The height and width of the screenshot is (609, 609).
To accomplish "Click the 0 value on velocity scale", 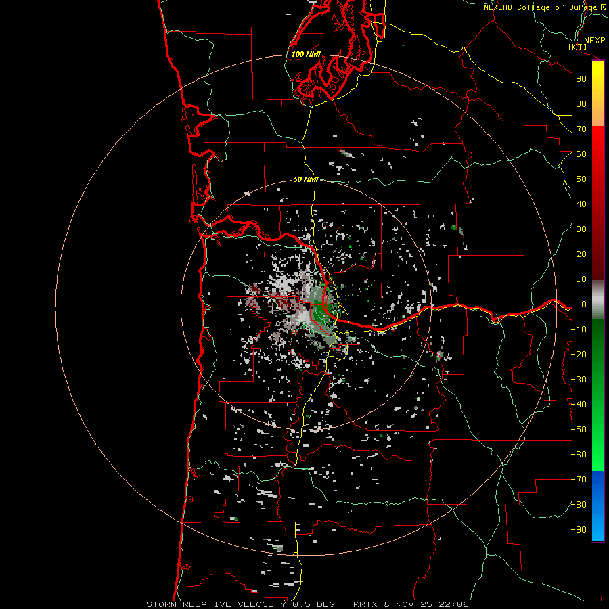I will (584, 304).
